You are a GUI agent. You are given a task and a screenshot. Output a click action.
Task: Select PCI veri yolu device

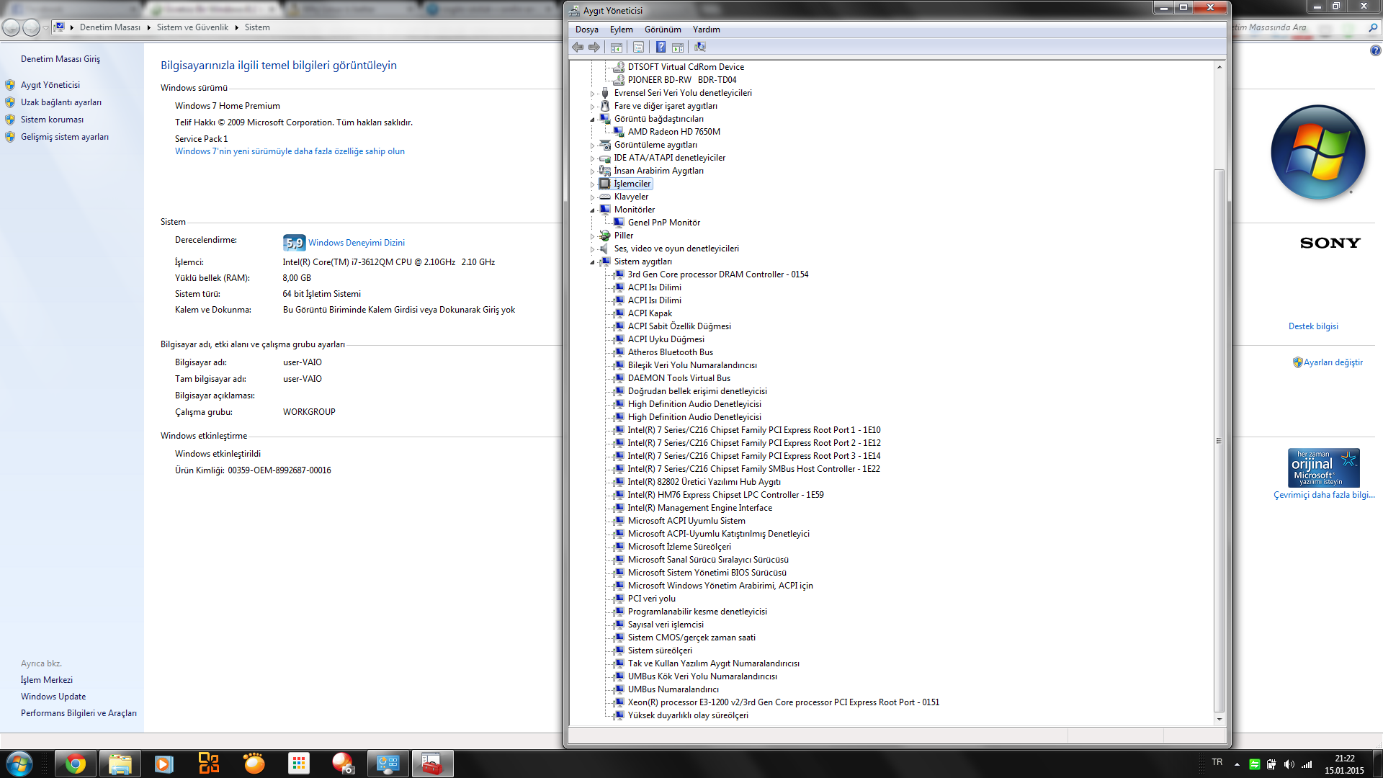click(x=651, y=599)
